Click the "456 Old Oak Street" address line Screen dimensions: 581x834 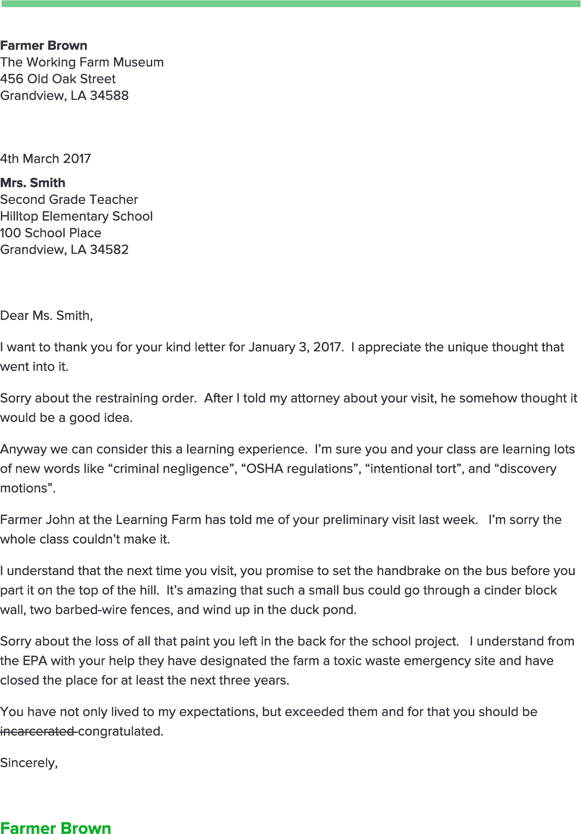pos(58,79)
